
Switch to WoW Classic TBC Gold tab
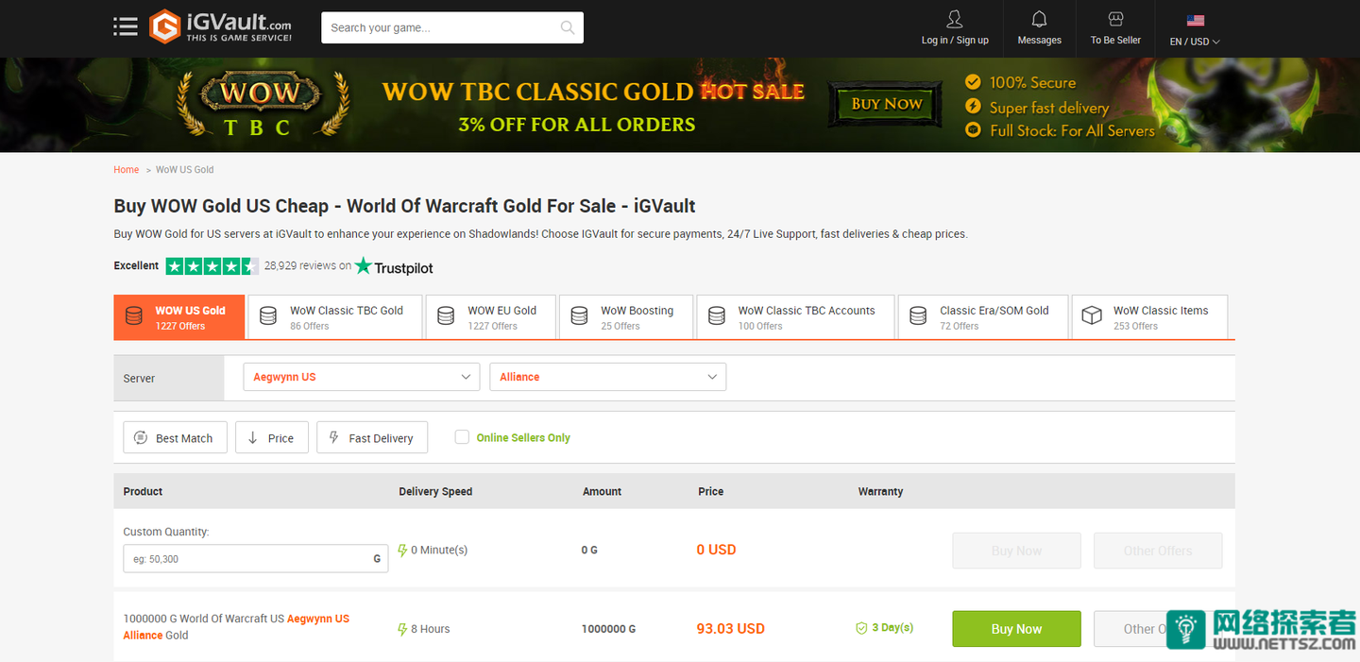(335, 317)
